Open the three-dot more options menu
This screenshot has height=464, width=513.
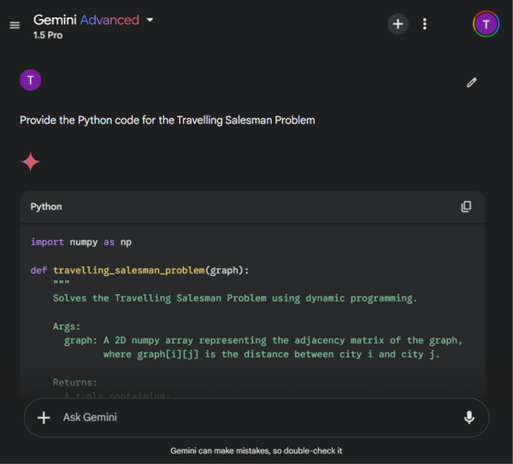pos(425,24)
